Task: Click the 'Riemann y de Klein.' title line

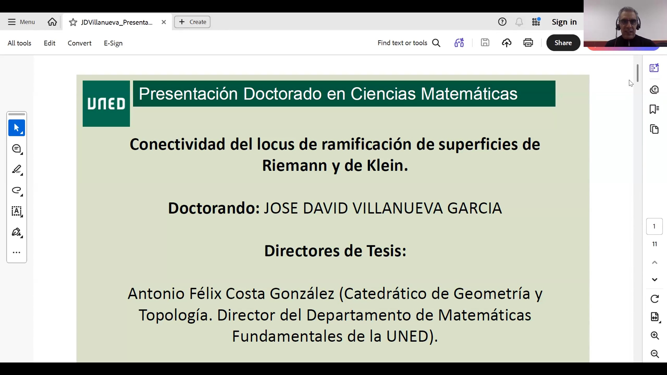Action: (335, 166)
